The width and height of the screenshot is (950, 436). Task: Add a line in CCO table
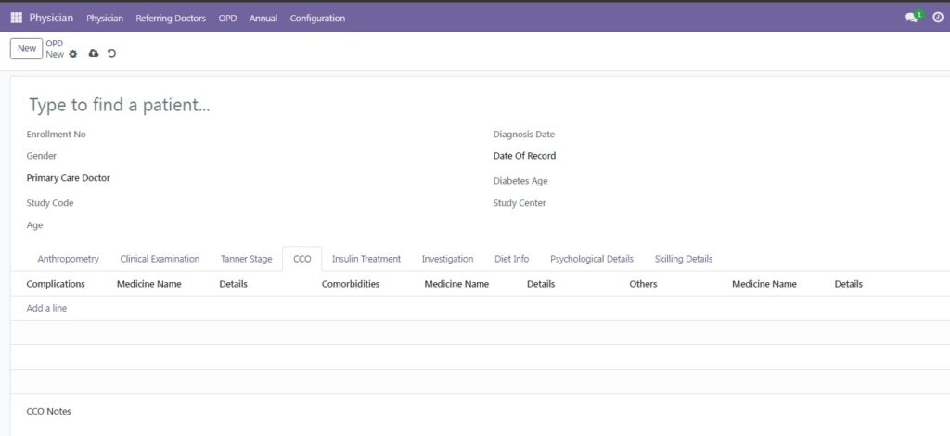click(46, 308)
